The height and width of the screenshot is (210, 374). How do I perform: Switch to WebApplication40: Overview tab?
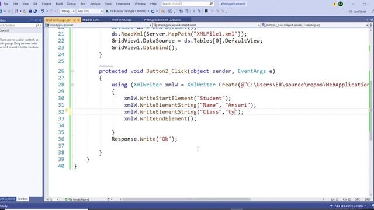[x=162, y=20]
